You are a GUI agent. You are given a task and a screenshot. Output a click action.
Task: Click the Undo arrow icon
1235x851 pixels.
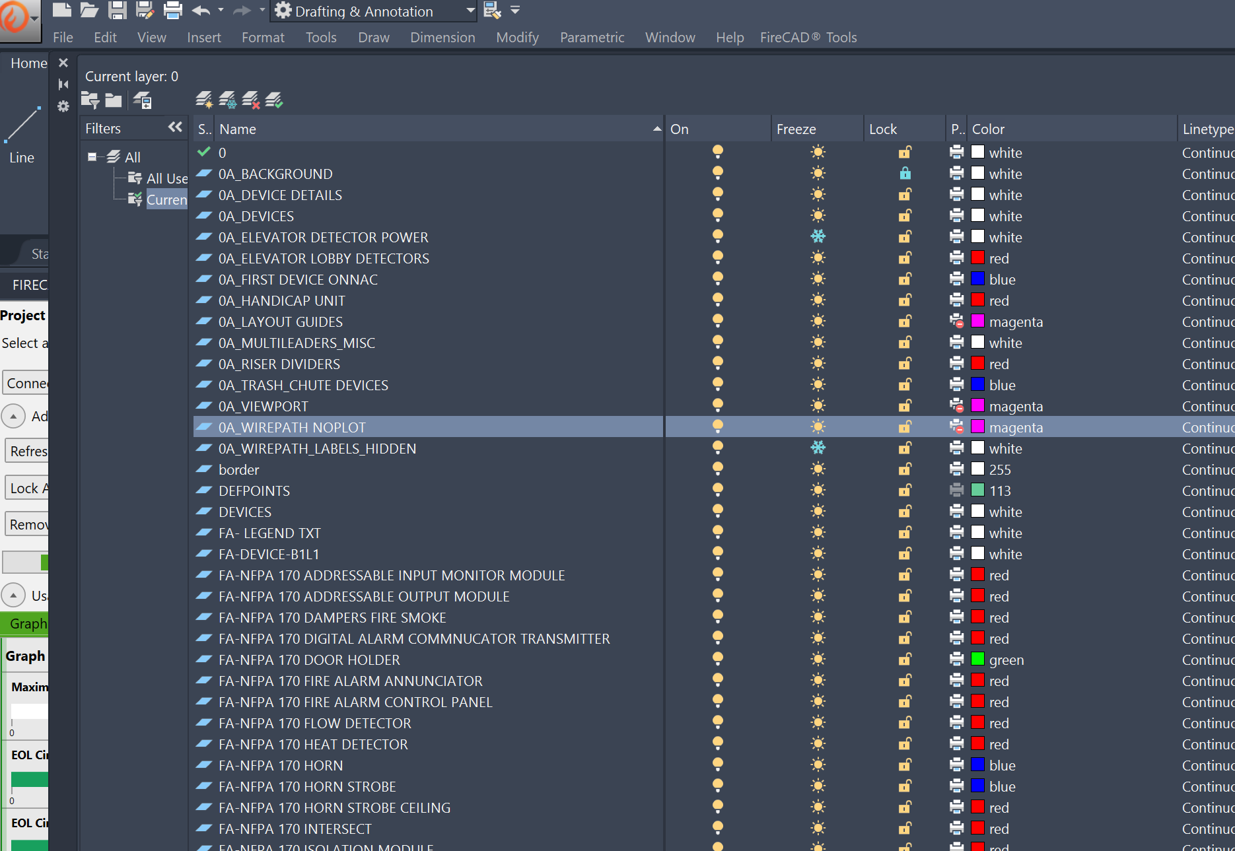(x=201, y=10)
